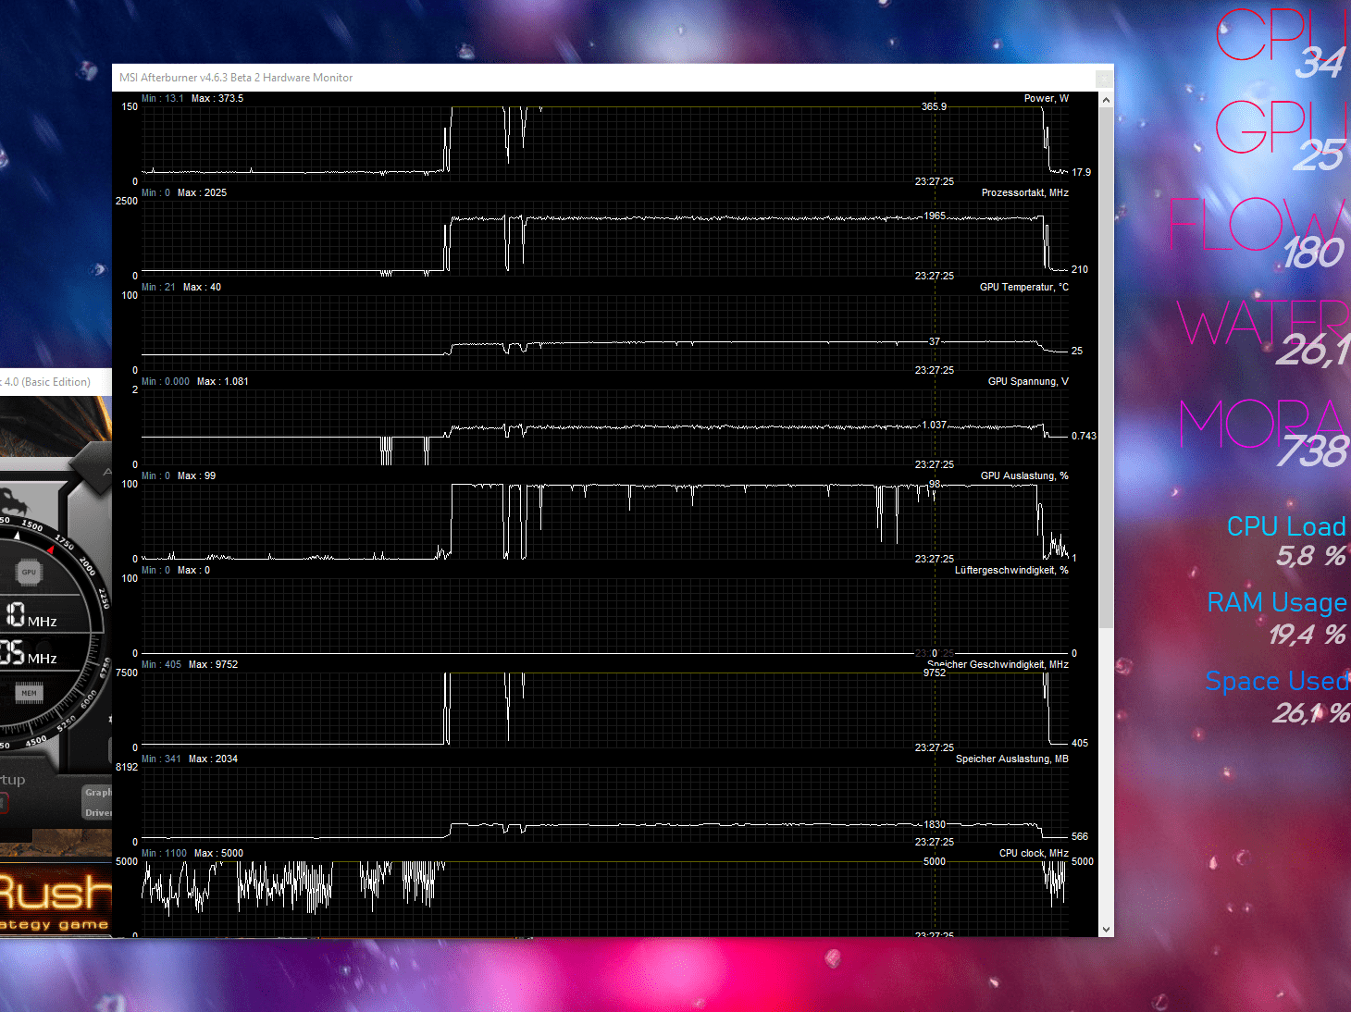Click the 'Max : 40' temperature reading
Screen dimensions: 1351x1012
(202, 287)
